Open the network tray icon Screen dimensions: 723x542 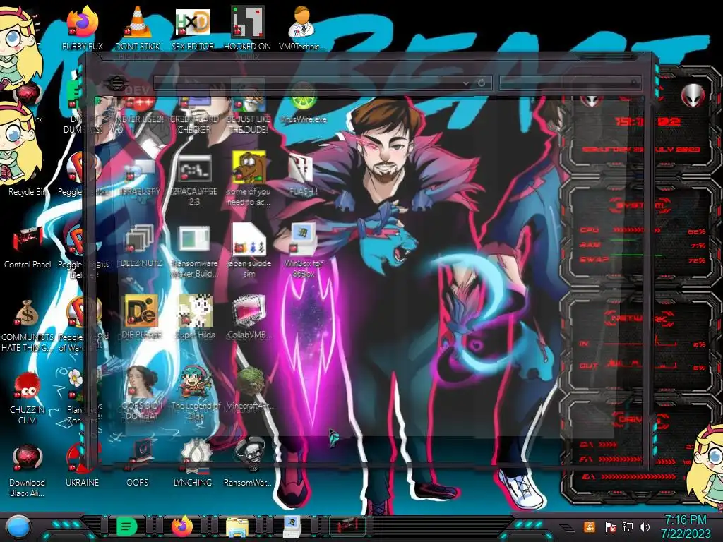click(628, 526)
